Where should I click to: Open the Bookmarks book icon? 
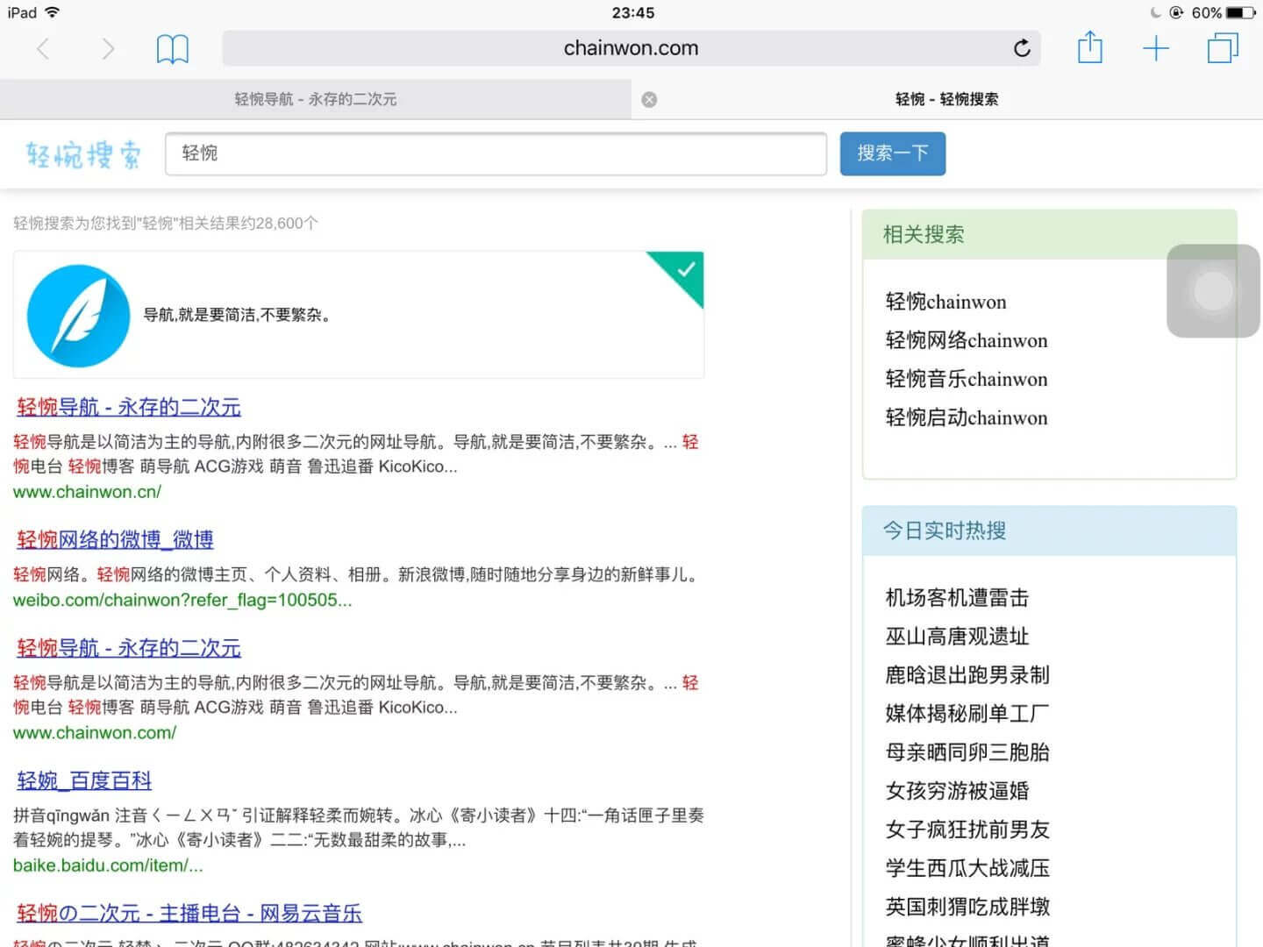pyautogui.click(x=172, y=49)
